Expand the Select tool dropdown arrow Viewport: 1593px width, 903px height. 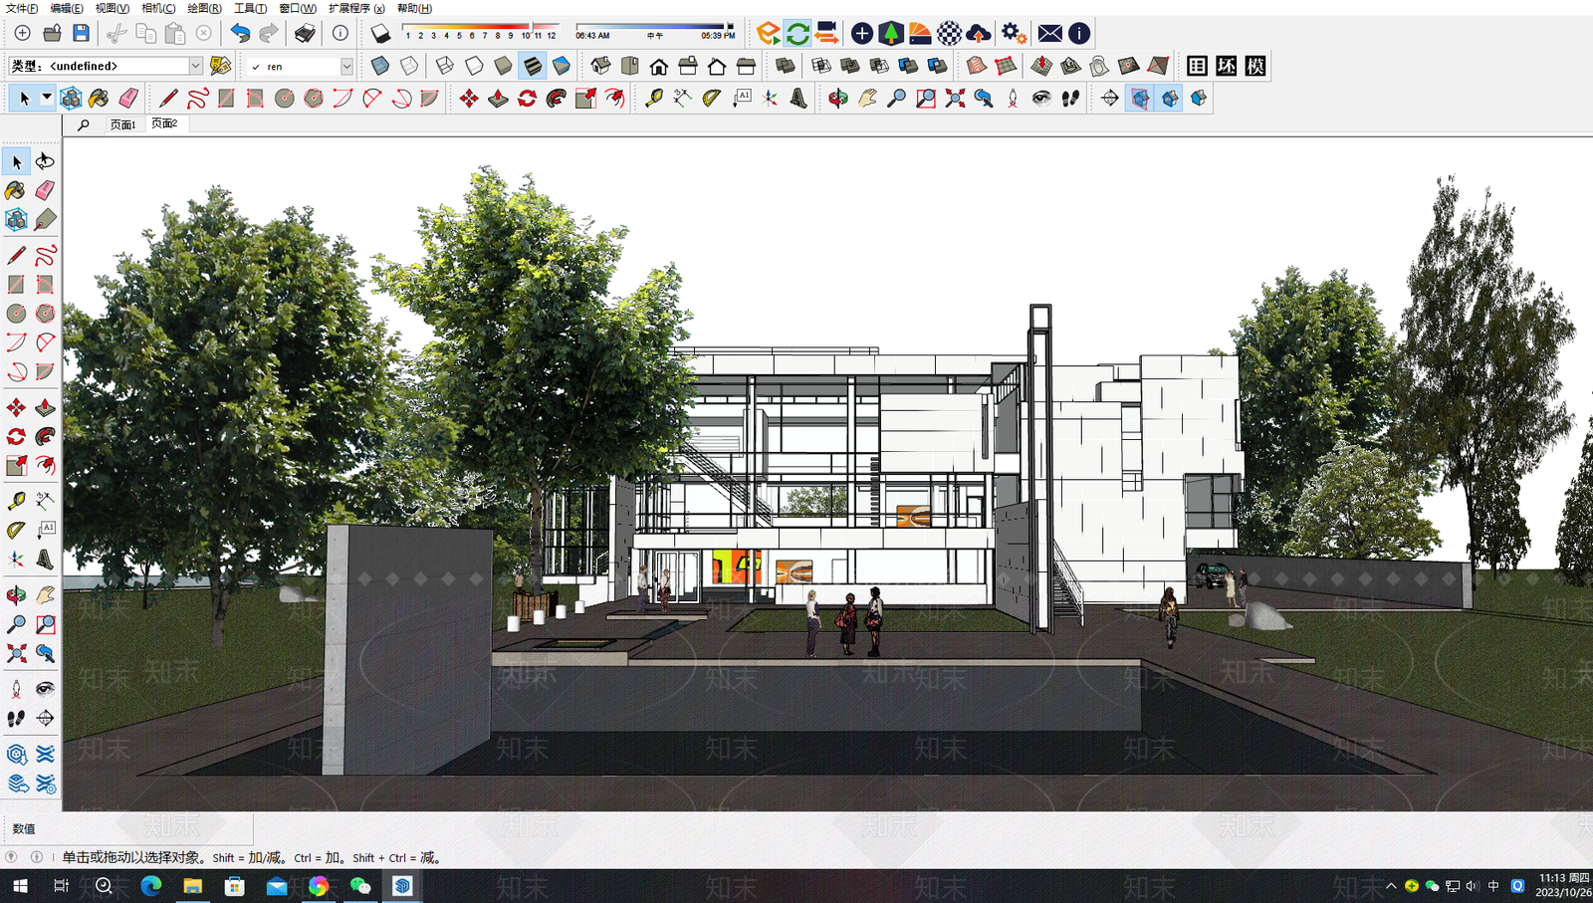pos(47,98)
